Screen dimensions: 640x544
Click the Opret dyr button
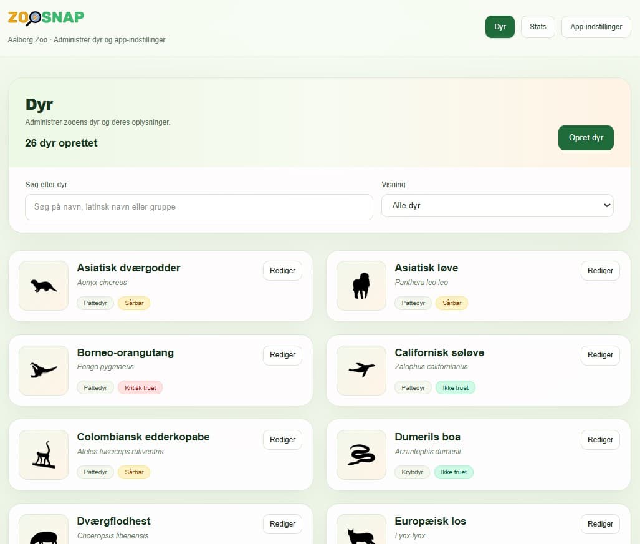(x=586, y=138)
